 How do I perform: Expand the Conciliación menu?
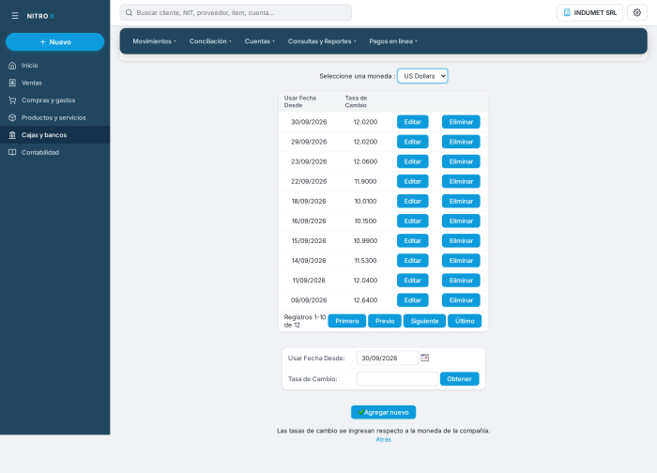[210, 41]
